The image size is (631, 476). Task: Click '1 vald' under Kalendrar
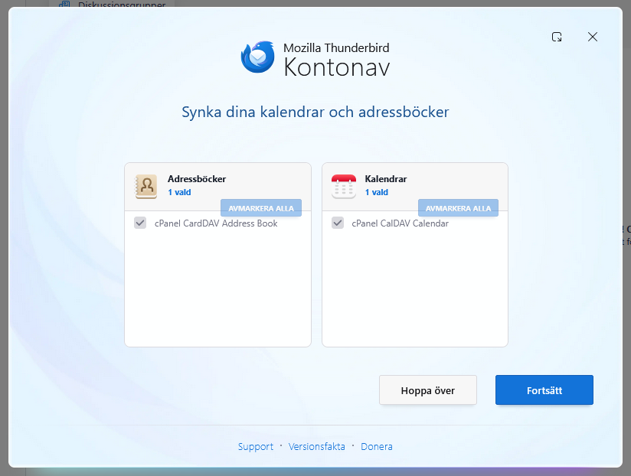[377, 192]
